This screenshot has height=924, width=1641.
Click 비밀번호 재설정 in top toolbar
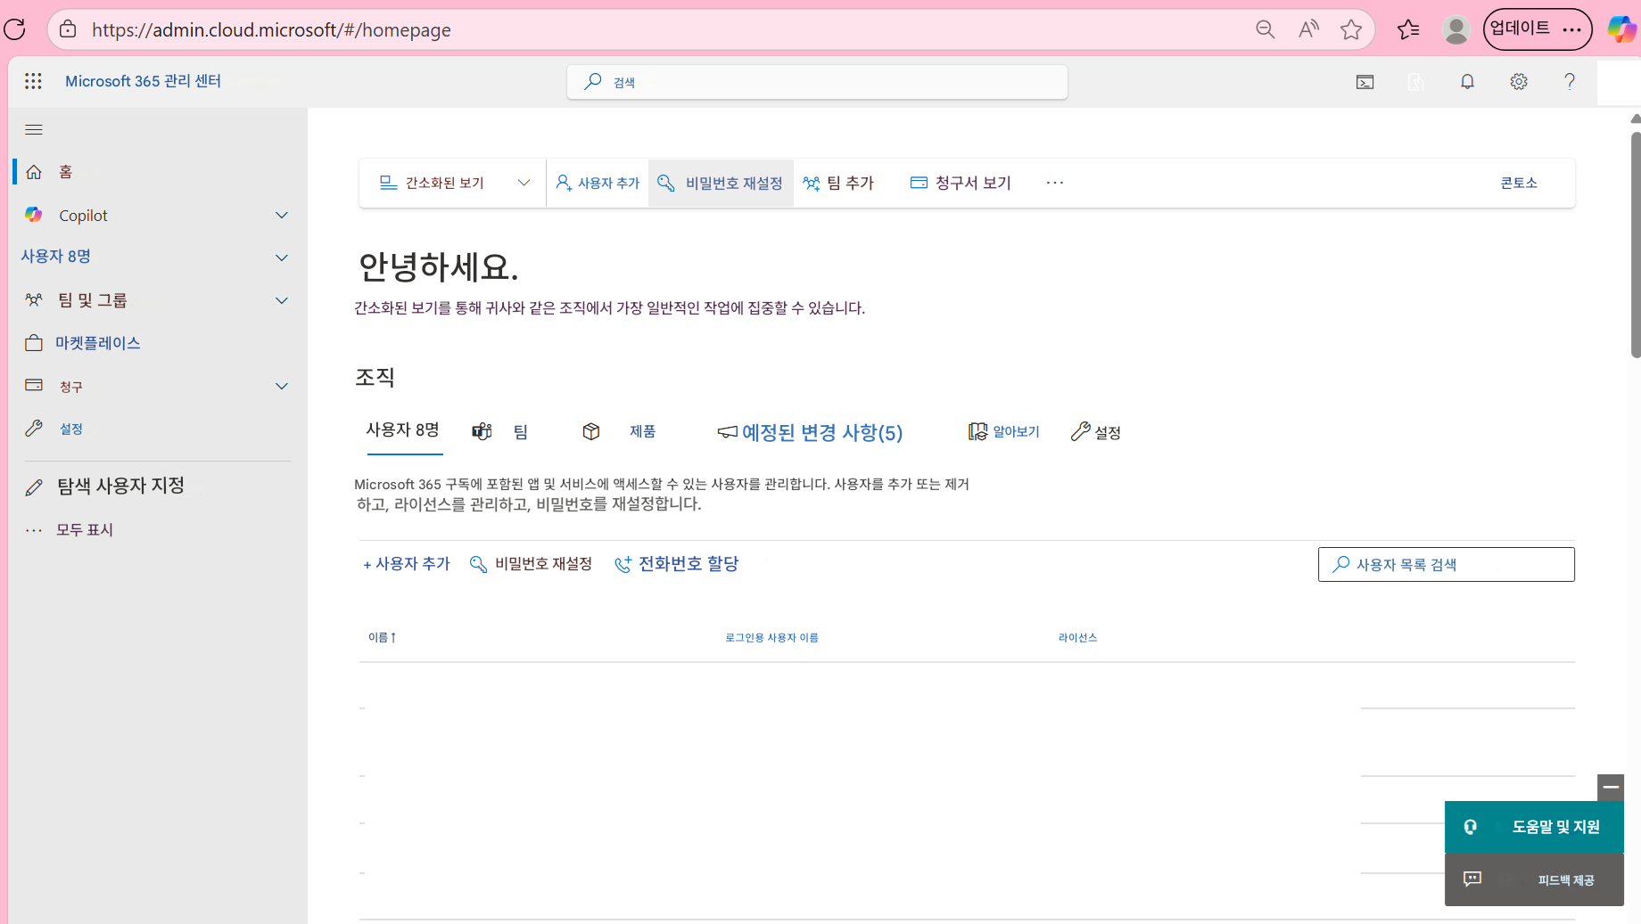pos(721,183)
